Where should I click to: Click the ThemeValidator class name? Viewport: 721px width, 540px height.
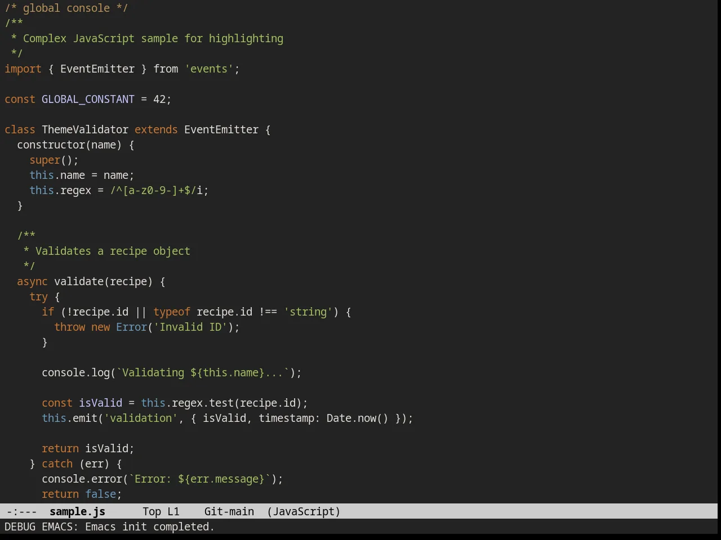(x=85, y=129)
